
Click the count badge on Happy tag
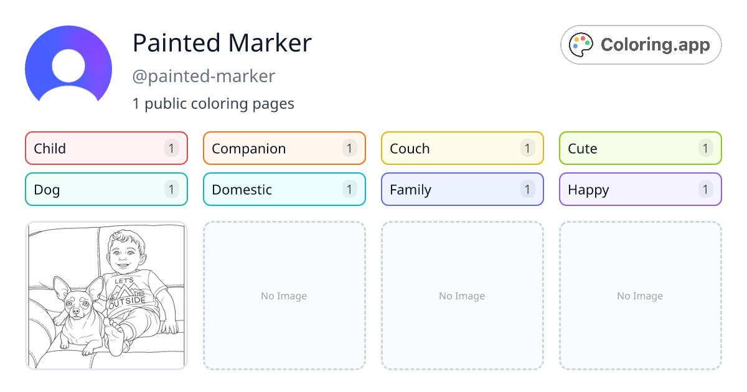(706, 189)
